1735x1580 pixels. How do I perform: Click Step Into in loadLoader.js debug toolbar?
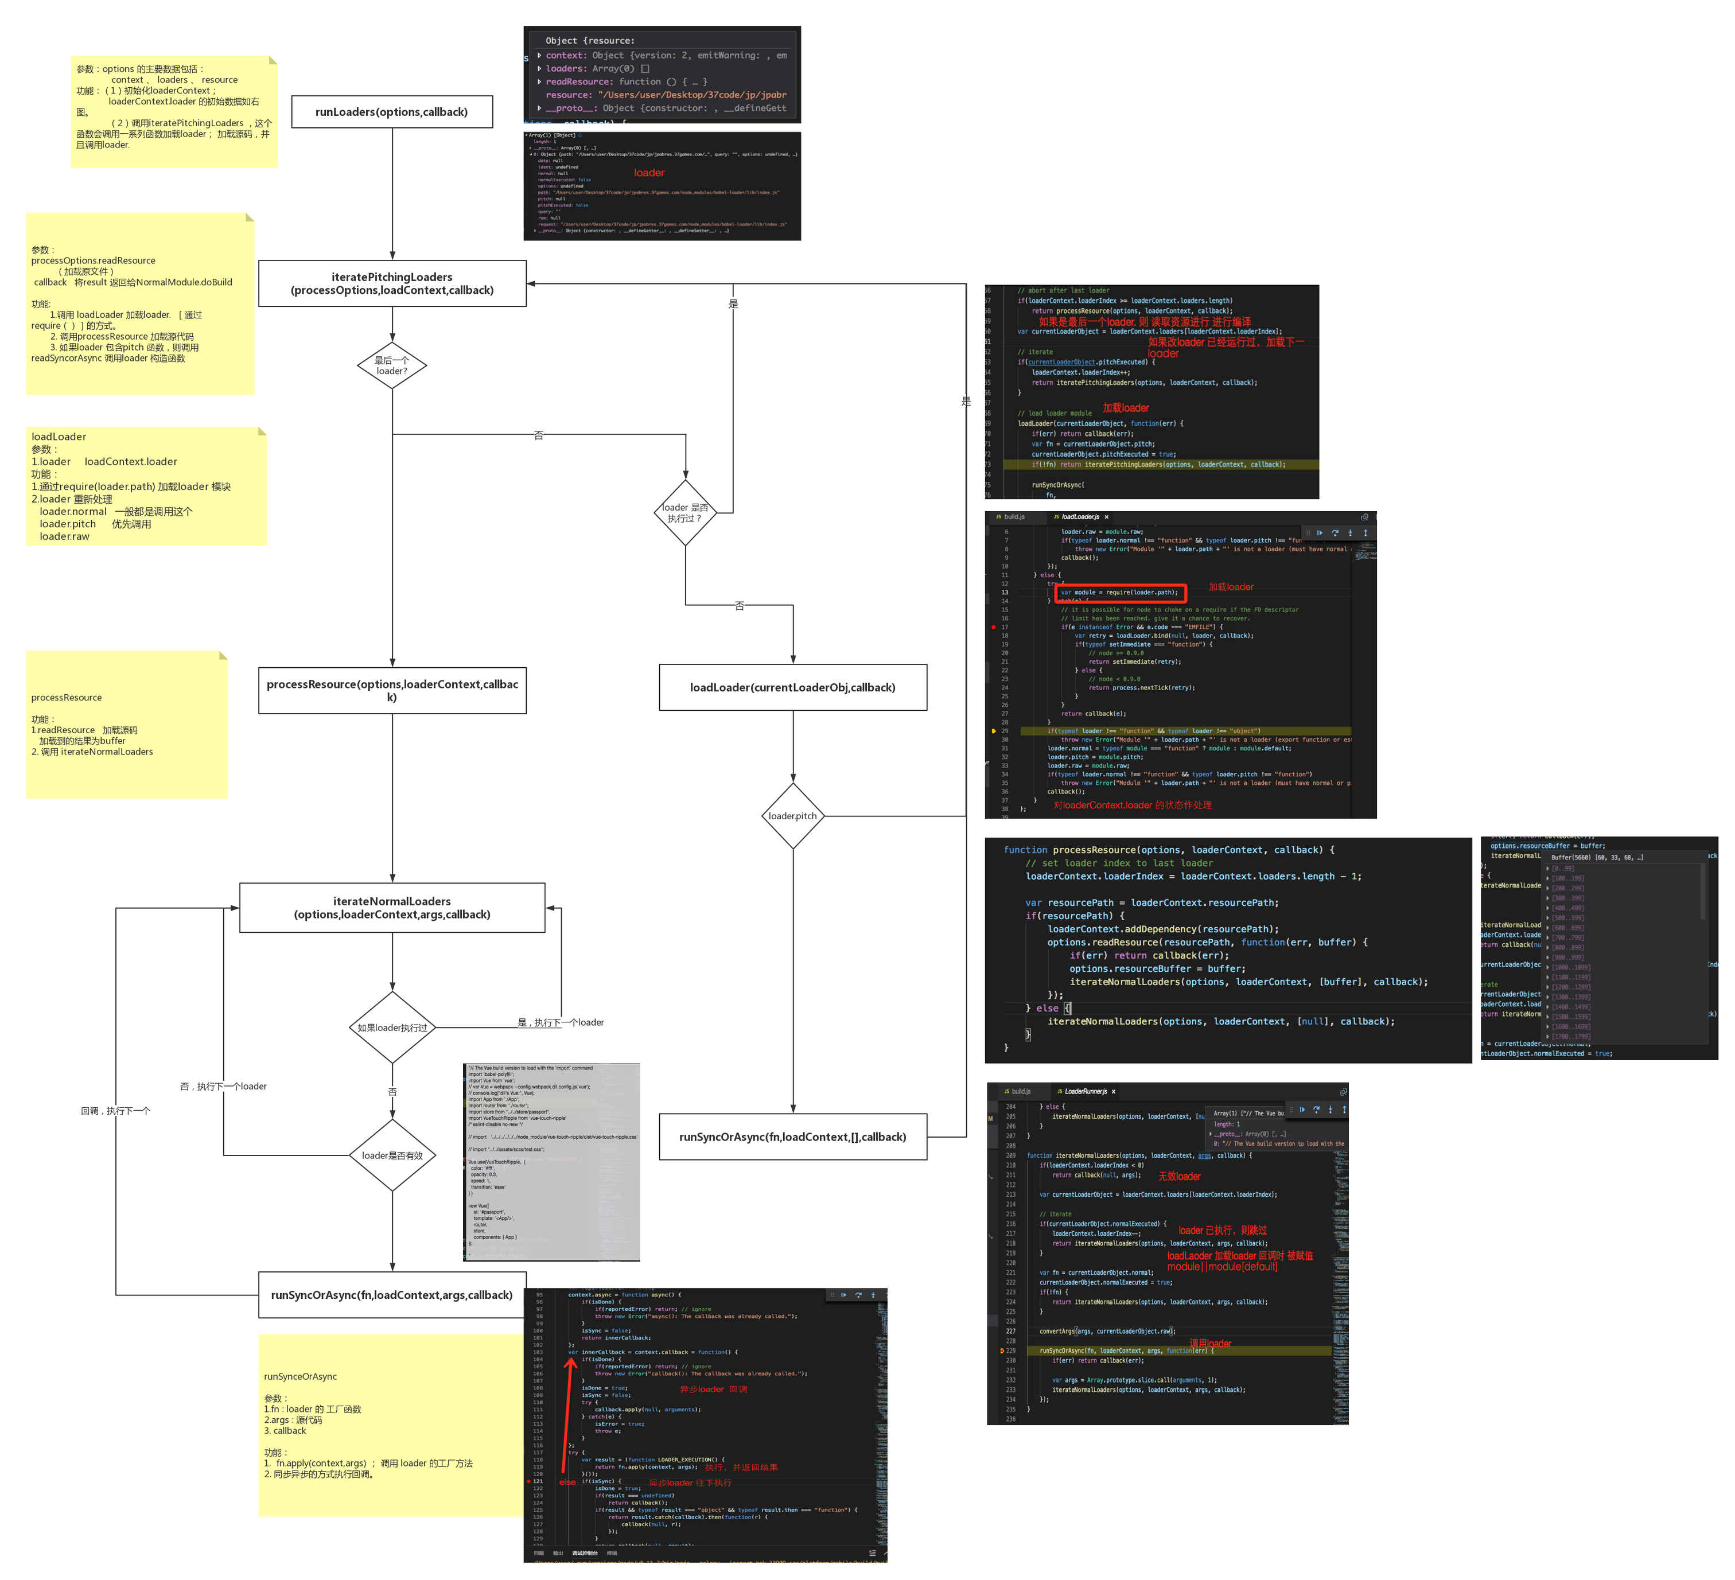pos(1351,532)
